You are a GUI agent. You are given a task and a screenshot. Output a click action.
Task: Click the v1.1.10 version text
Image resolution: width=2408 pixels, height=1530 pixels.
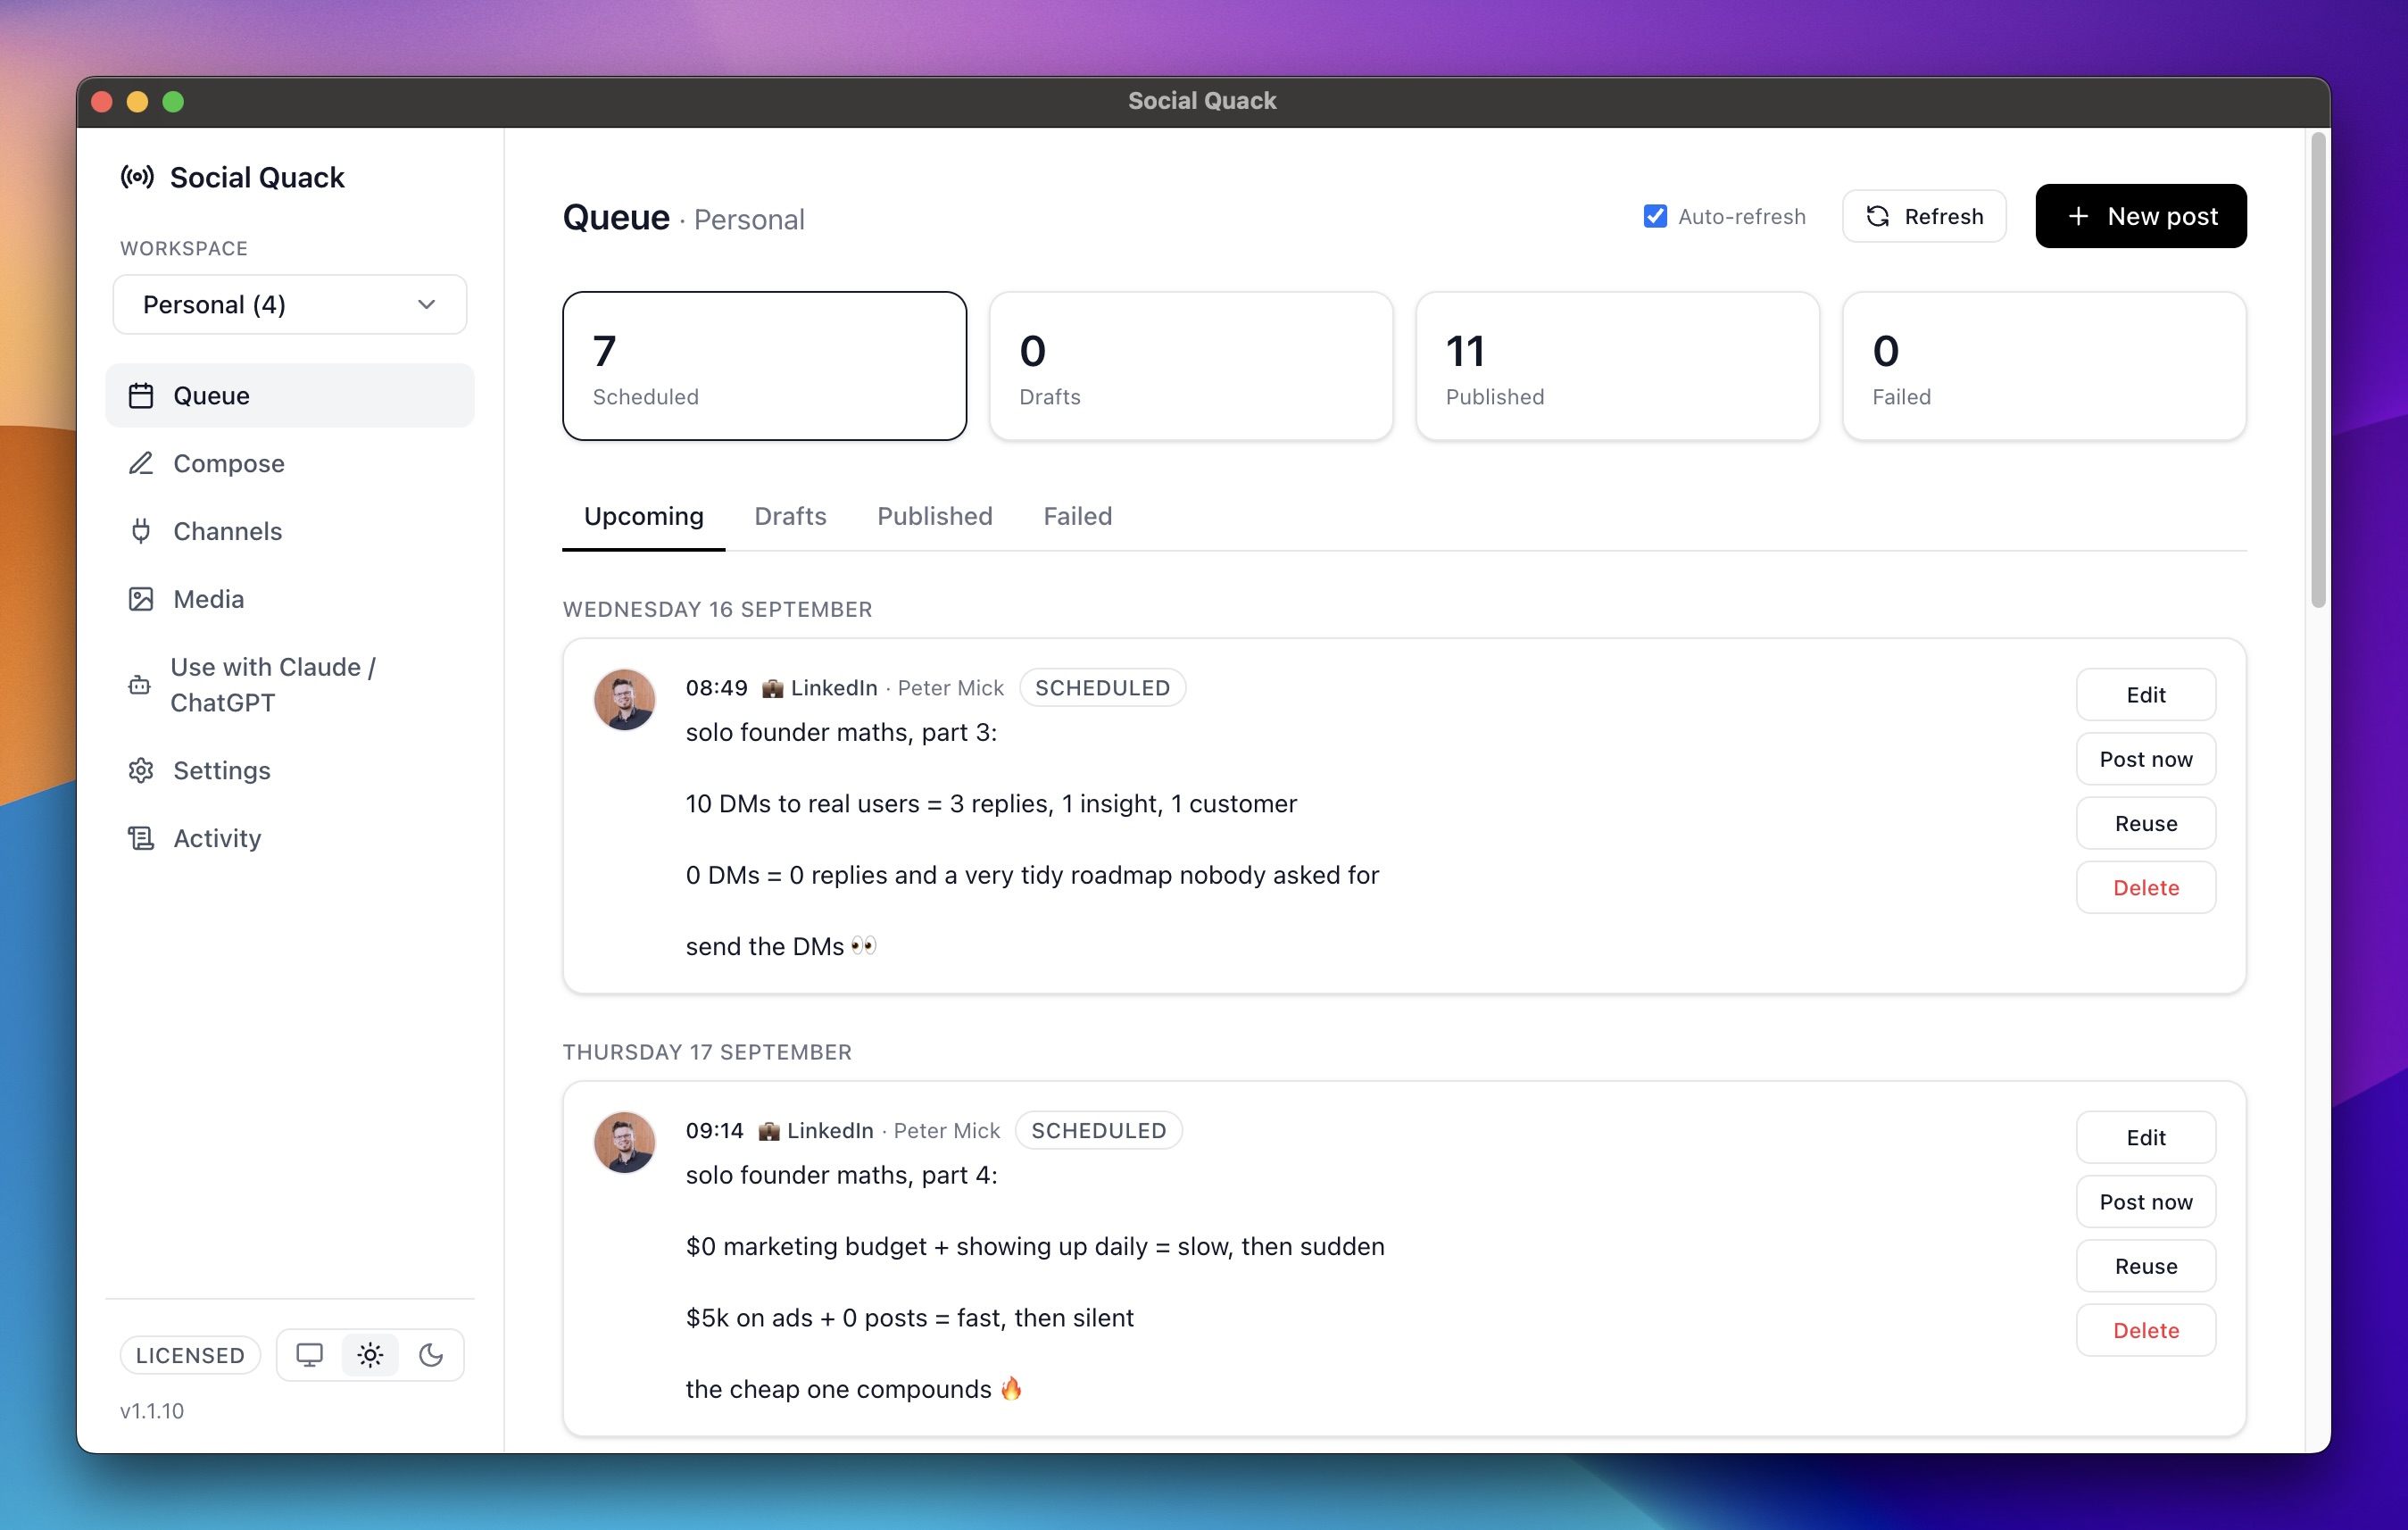click(152, 1411)
